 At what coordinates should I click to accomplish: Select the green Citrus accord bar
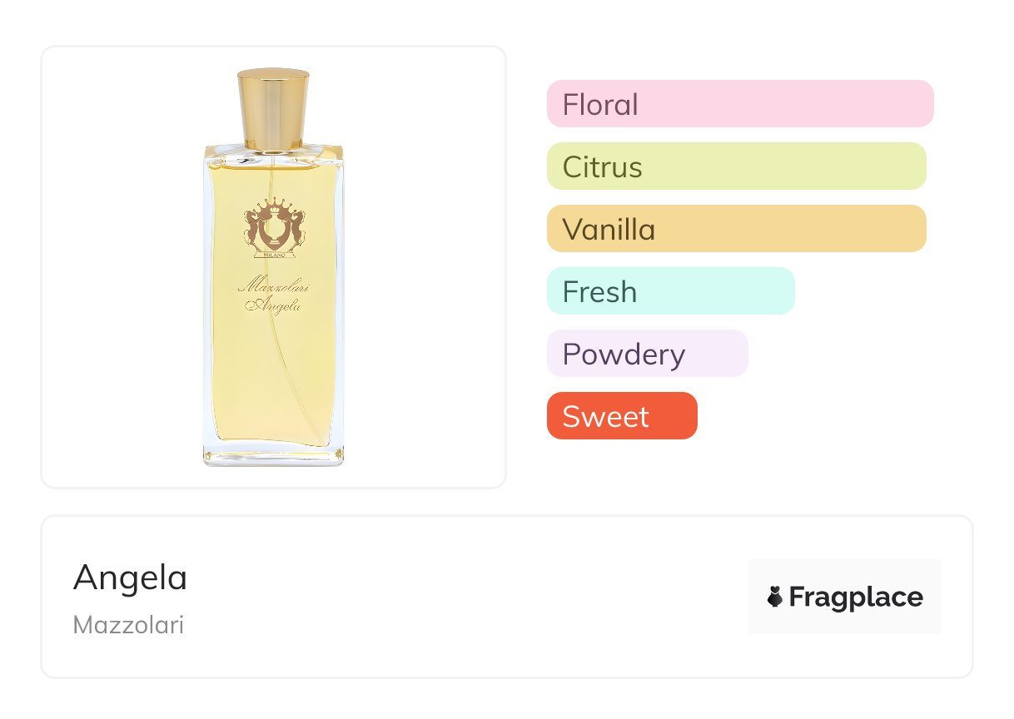[736, 166]
